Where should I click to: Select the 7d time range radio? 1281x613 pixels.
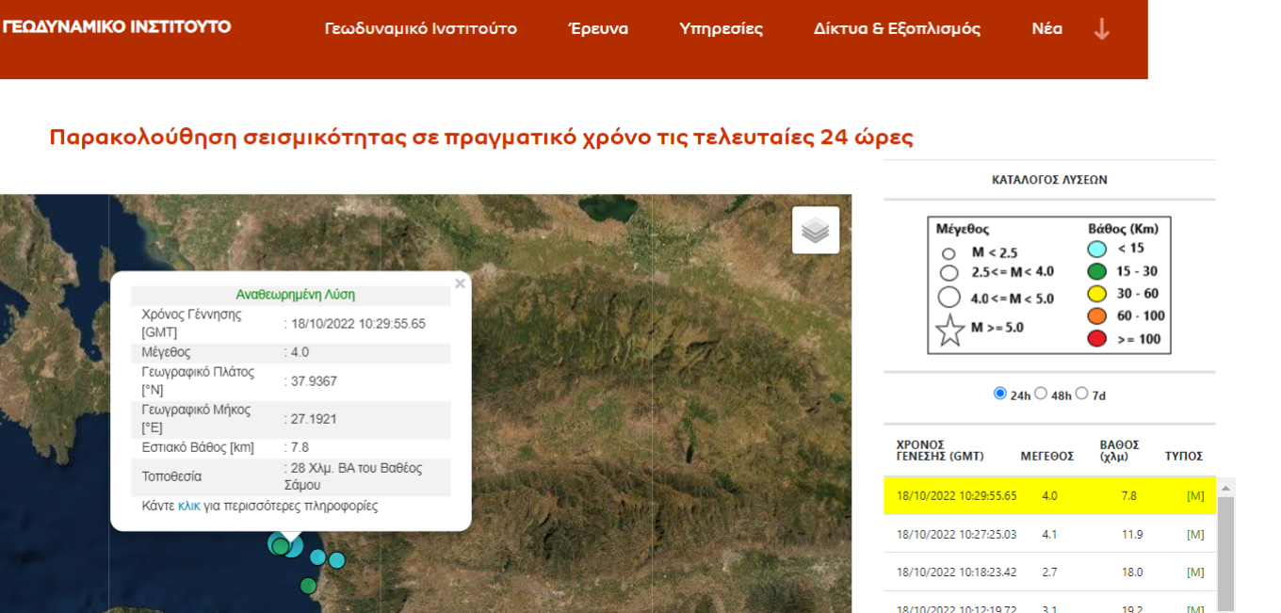click(1081, 394)
